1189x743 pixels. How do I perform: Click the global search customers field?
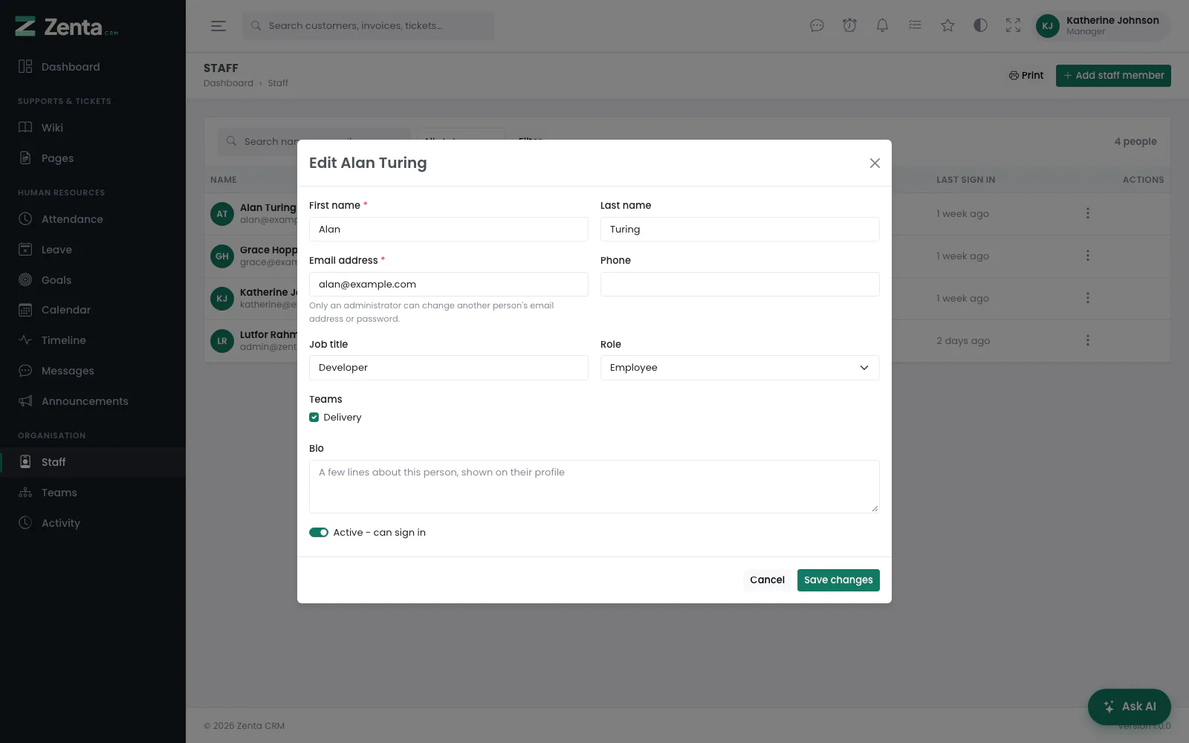click(x=369, y=26)
